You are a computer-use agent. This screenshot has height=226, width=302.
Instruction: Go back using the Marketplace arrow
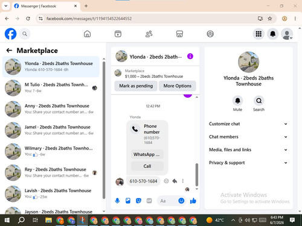[x=9, y=51]
